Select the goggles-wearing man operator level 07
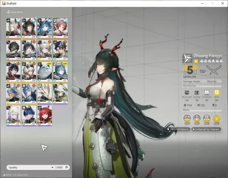Screen dimensions: 228x178 [x=60, y=50]
